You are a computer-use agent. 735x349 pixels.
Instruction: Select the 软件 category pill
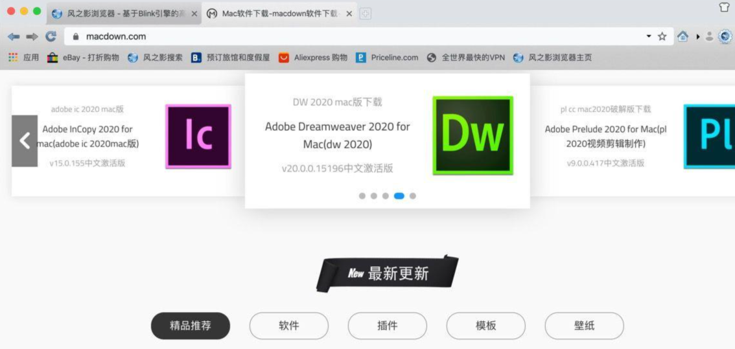tap(289, 326)
